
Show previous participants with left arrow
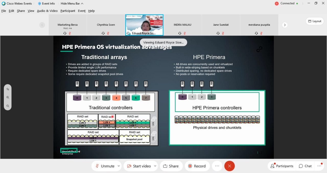pos(42,25)
